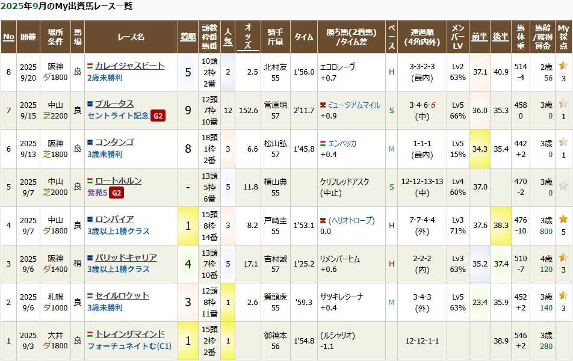Image resolution: width=573 pixels, height=361 pixels.
Task: Open 3歳以上1勝クラス race in ロンパイア row
Action: pos(119,231)
